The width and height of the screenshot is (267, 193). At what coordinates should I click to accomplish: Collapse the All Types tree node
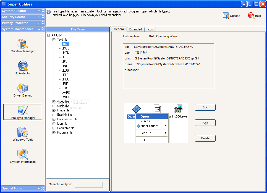point(49,35)
